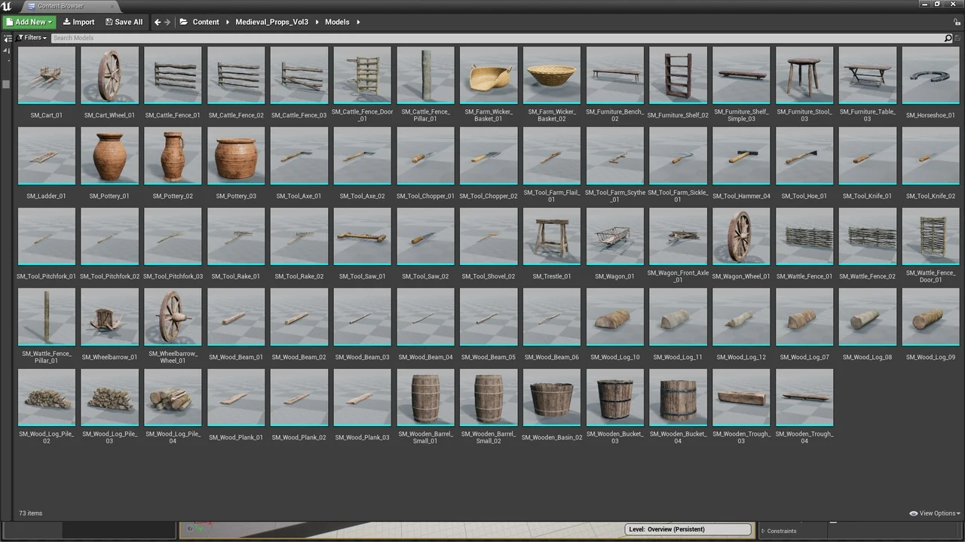Go back with the left arrow icon
The image size is (965, 542).
click(158, 22)
